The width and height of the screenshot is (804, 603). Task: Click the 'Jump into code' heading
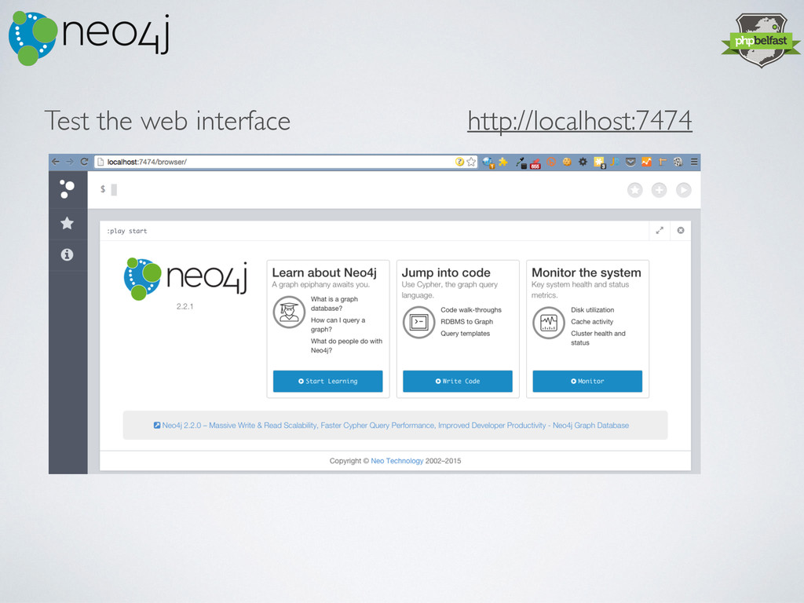click(x=446, y=272)
